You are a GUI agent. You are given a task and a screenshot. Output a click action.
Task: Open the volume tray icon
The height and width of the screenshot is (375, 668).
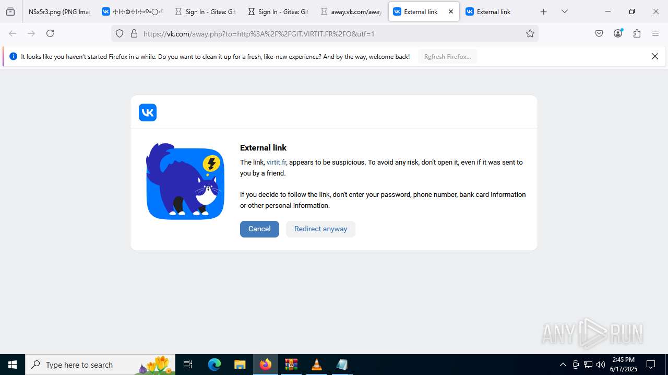click(601, 365)
